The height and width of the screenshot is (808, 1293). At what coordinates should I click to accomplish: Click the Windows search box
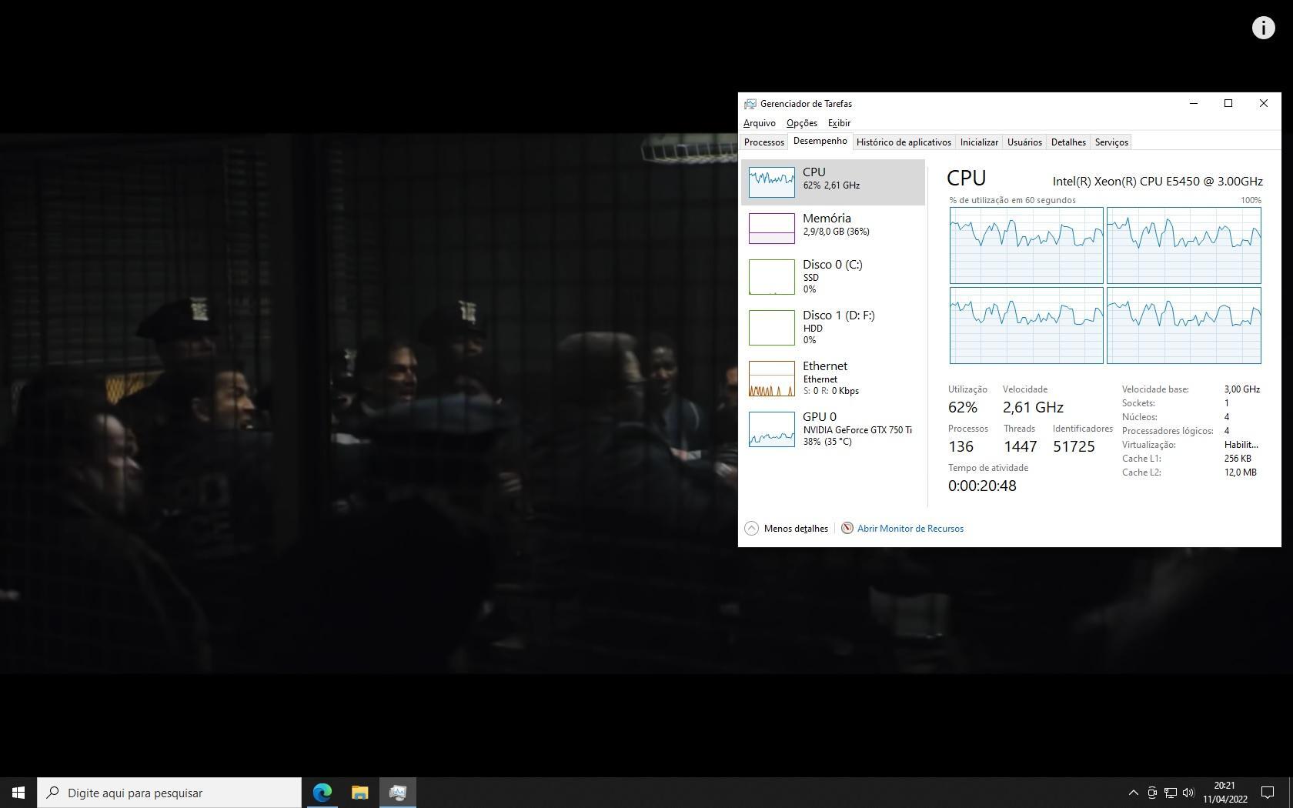(x=169, y=793)
